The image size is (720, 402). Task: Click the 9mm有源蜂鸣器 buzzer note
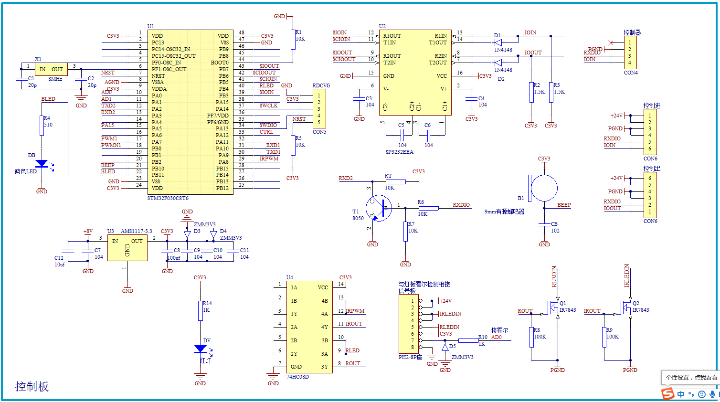(505, 212)
